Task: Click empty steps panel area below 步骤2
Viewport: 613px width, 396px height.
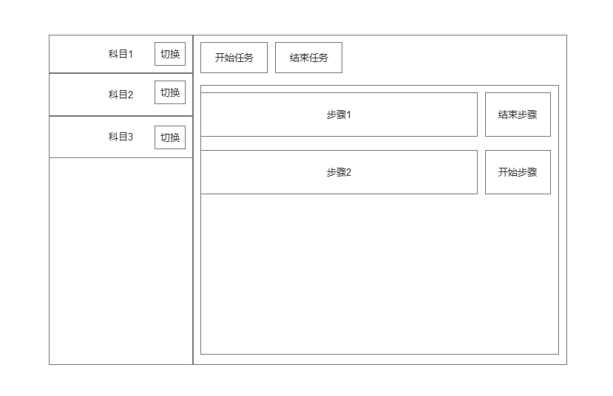Action: pyautogui.click(x=379, y=273)
